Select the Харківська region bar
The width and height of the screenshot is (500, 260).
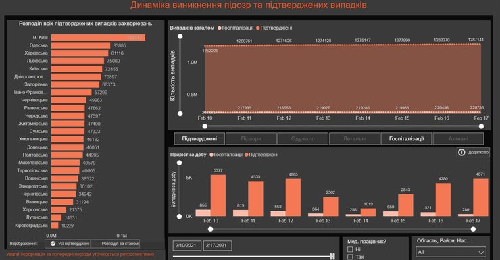80,53
